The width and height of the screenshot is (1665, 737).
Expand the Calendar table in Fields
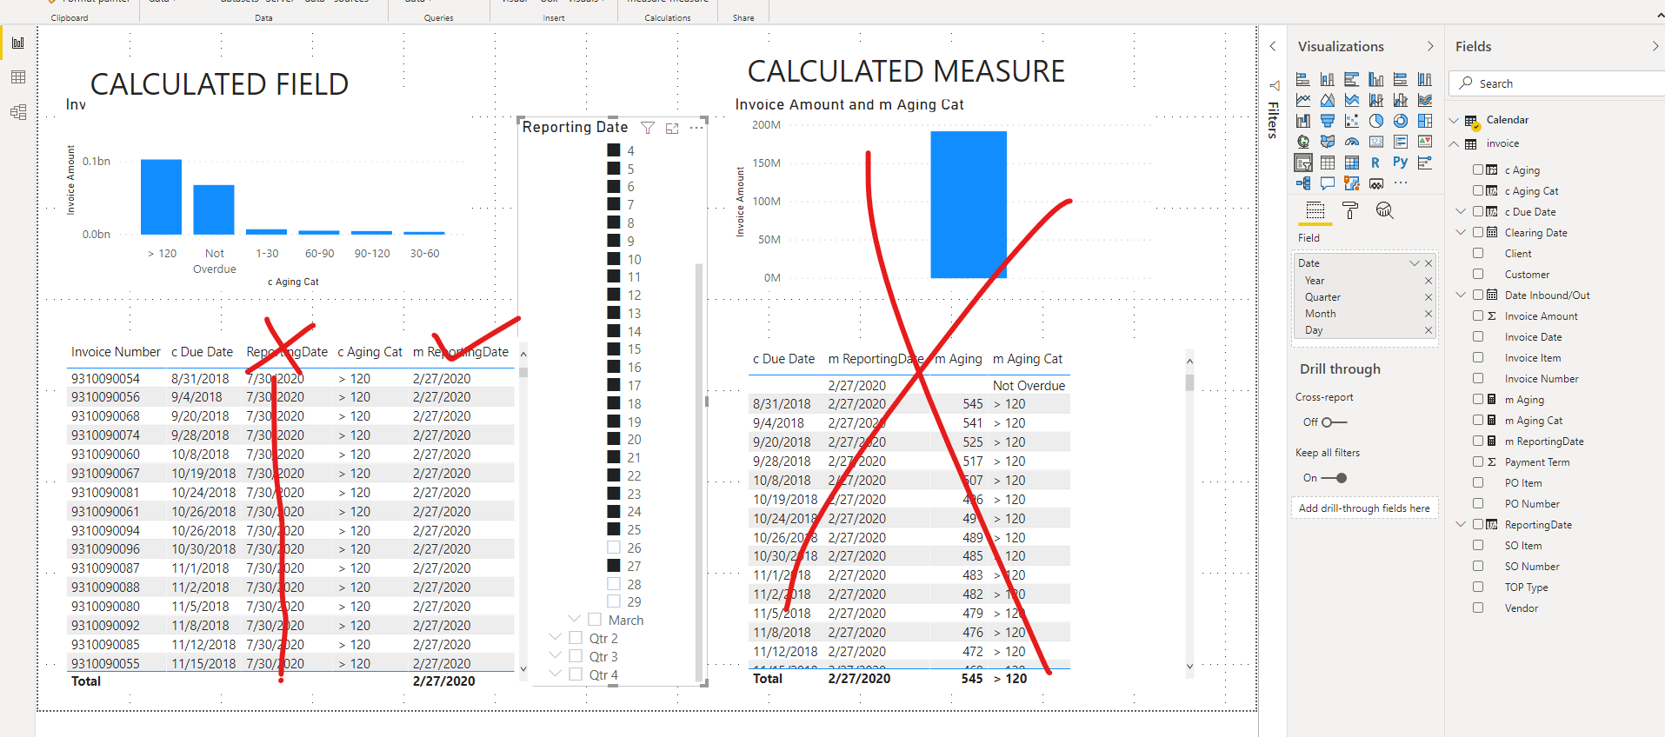(x=1455, y=120)
